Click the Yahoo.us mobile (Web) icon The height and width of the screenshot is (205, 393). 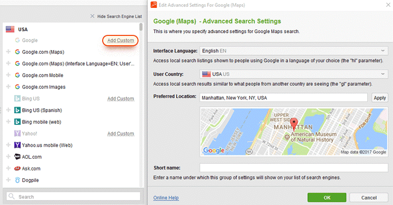(x=17, y=145)
